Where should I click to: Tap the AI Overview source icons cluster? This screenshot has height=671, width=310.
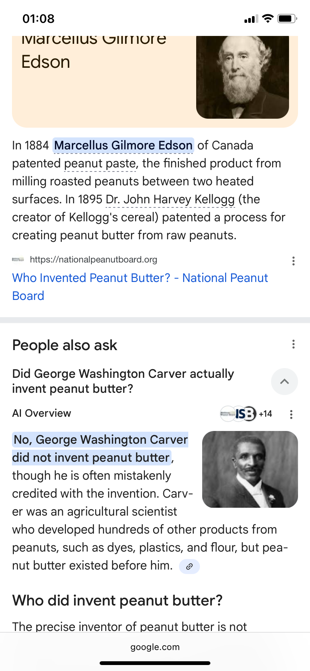[x=238, y=414]
